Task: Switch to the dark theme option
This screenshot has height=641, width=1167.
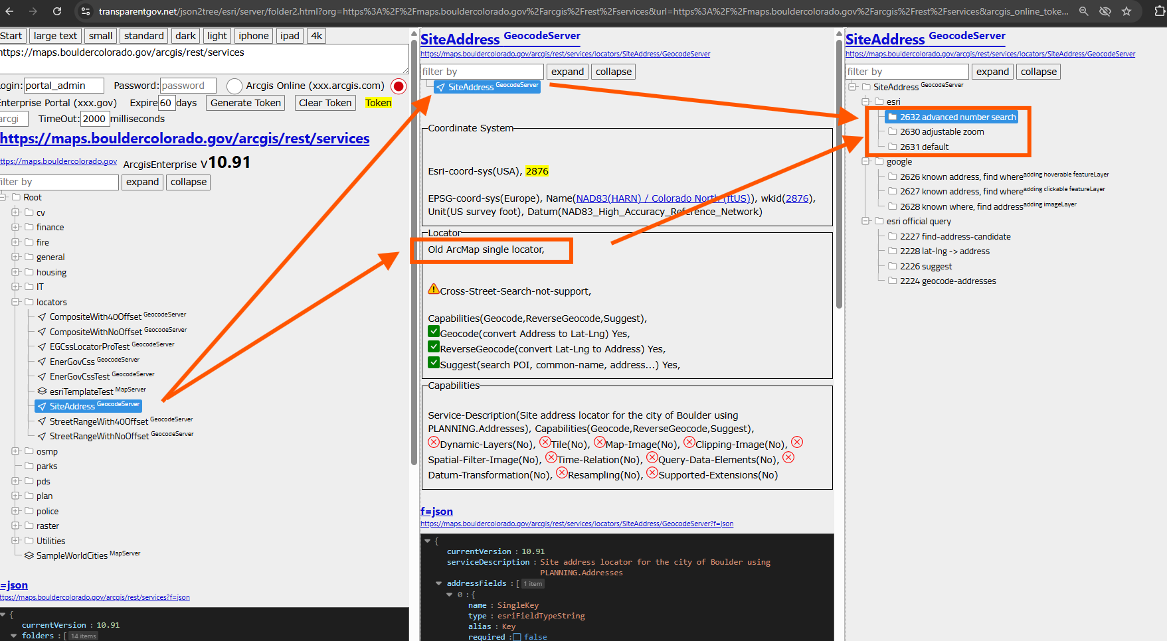Action: [x=185, y=36]
